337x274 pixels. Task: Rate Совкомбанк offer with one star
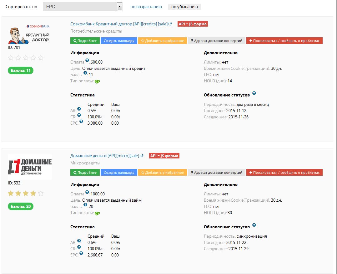(x=11, y=58)
